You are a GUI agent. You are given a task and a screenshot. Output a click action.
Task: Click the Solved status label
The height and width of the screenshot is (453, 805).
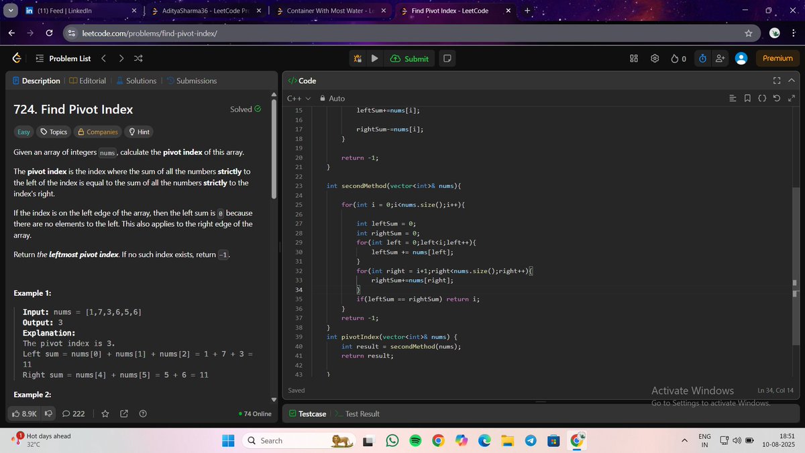click(246, 109)
